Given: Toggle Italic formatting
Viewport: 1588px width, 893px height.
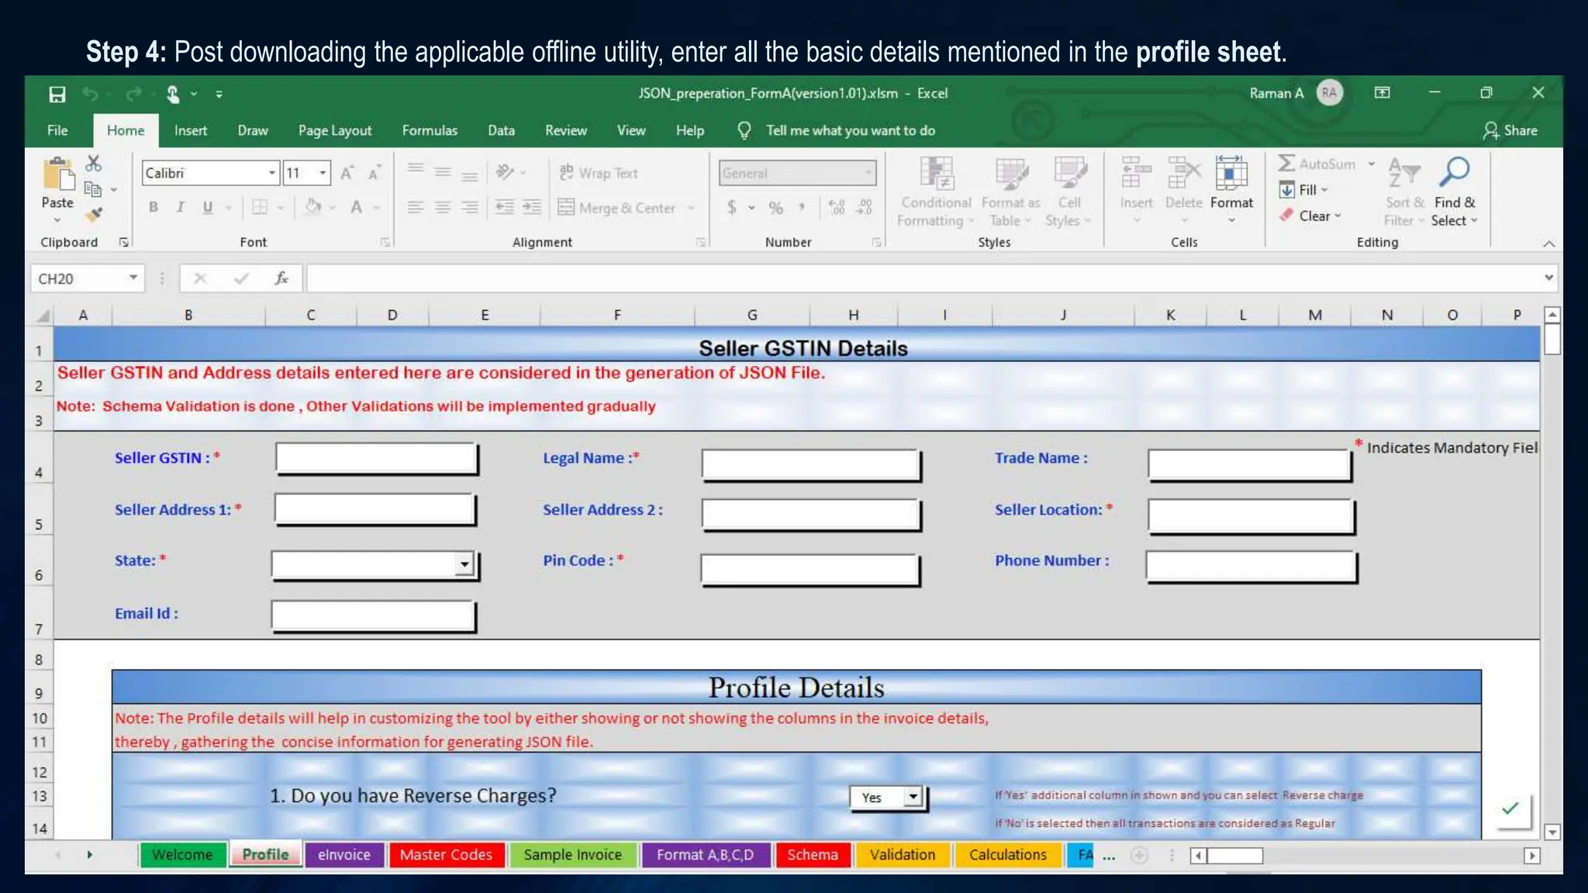Looking at the screenshot, I should [180, 207].
